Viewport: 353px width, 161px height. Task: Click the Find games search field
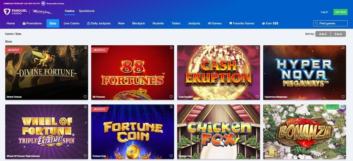tap(330, 23)
